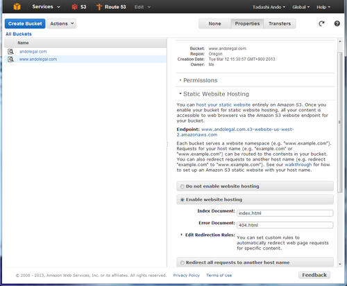Image resolution: width=347 pixels, height=286 pixels.
Task: Open the walkthrough link
Action: (298, 165)
